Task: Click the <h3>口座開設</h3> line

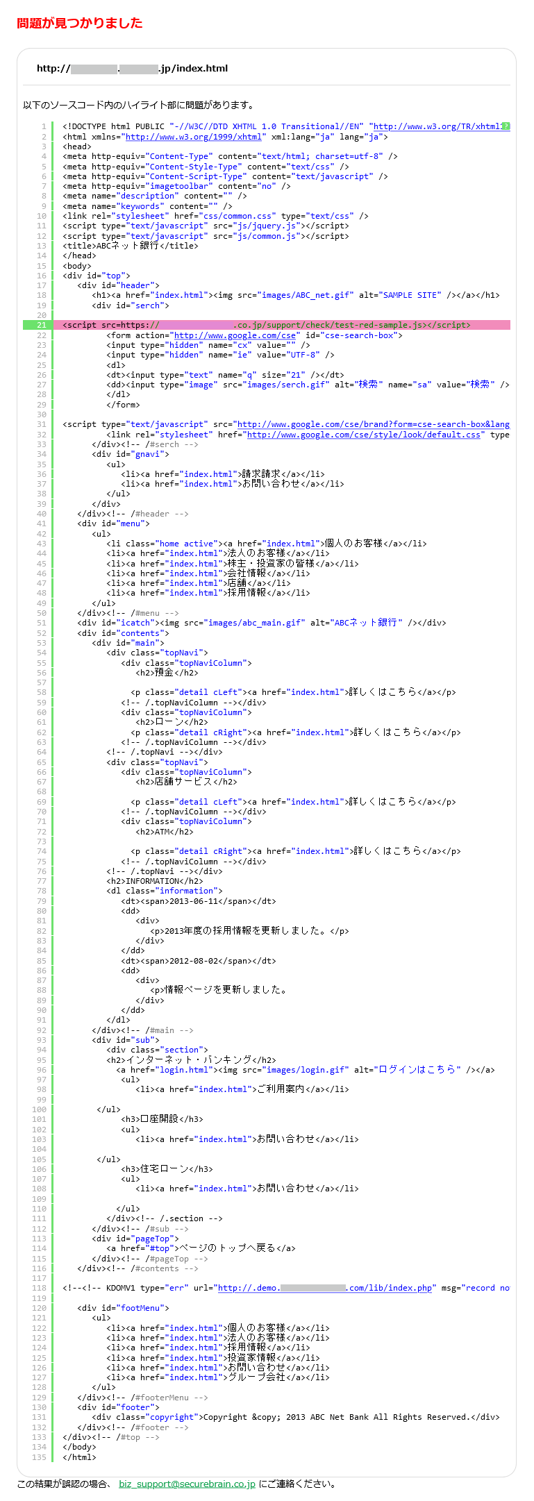Action: 162,1119
